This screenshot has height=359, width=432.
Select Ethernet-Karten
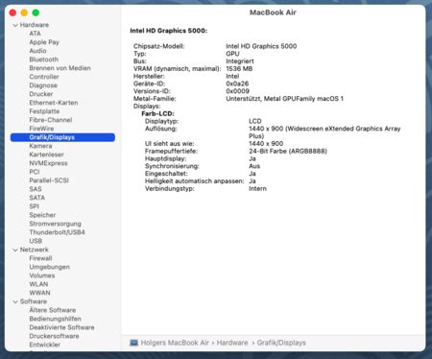54,103
